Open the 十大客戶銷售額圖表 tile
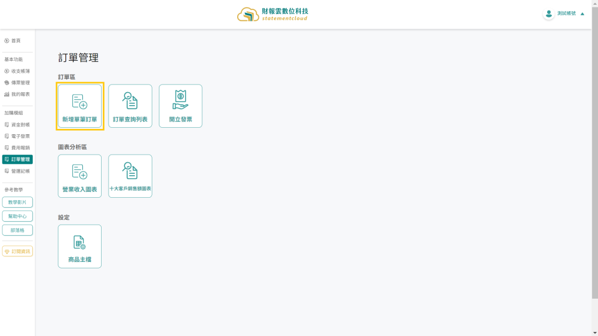Image resolution: width=598 pixels, height=336 pixels. tap(130, 176)
